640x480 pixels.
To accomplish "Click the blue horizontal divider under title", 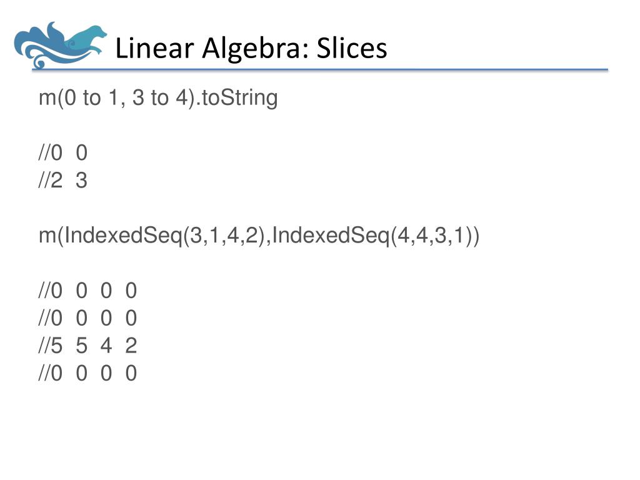I will coord(320,70).
